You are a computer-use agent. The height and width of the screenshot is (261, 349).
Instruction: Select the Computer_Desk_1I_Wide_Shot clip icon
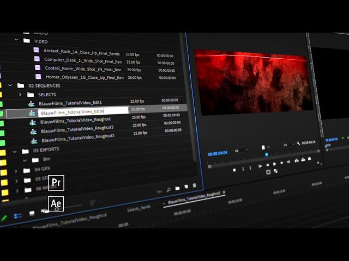coord(37,59)
